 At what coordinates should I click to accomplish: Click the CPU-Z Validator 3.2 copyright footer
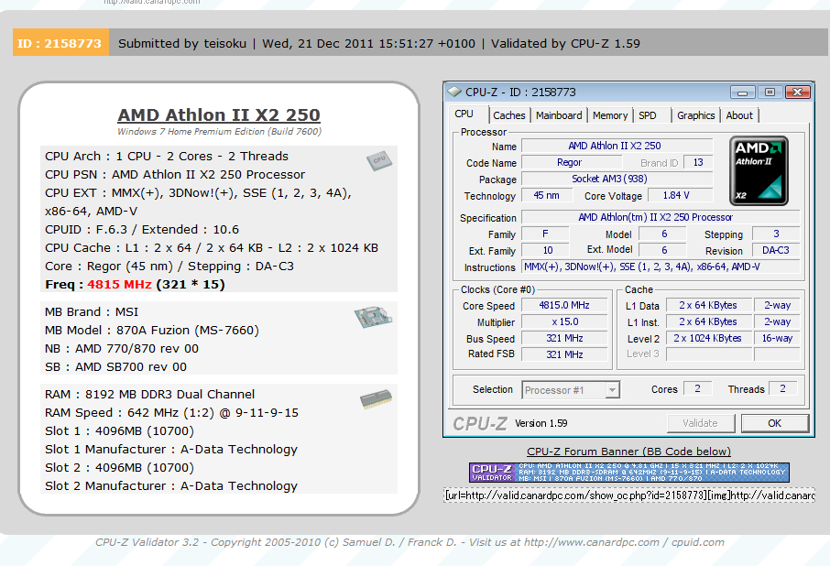click(x=410, y=542)
